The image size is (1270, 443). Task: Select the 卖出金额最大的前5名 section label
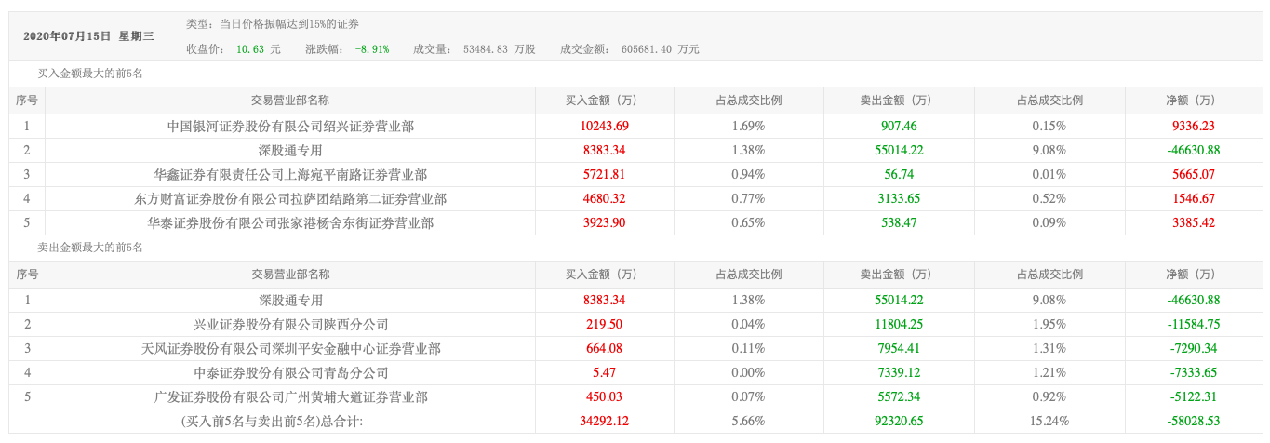pyautogui.click(x=89, y=248)
